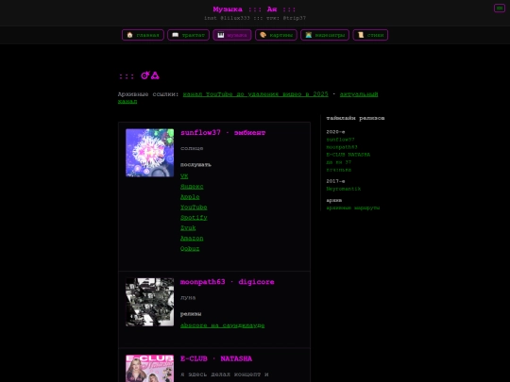Click the 'E-CLUB · NATASHA' card heading
Image resolution: width=510 pixels, height=382 pixels.
click(216, 359)
